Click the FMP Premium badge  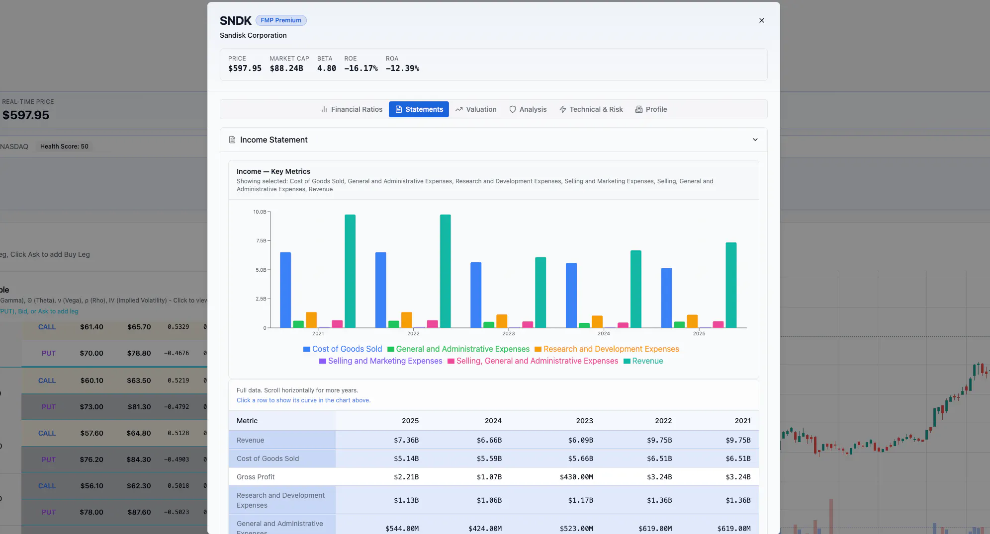click(x=281, y=20)
